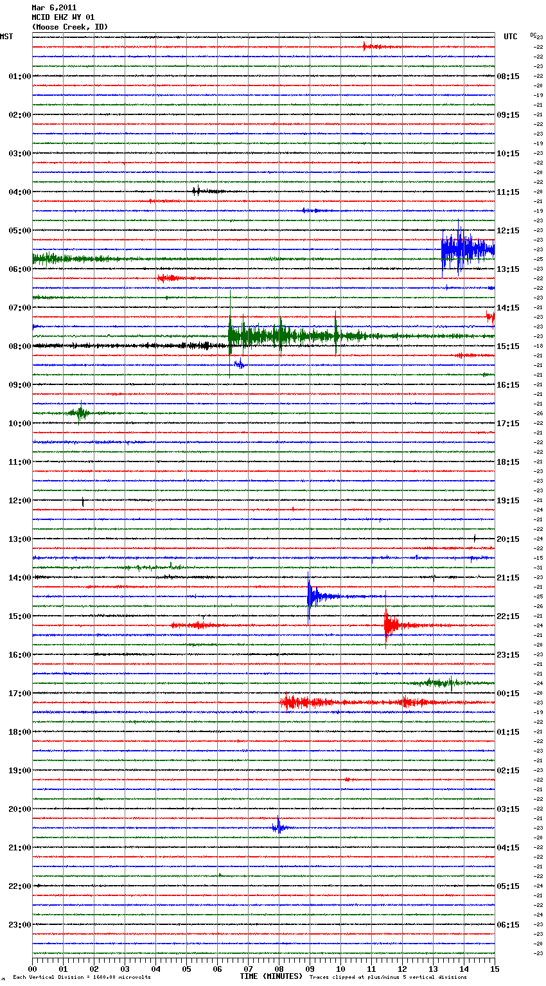Select the 04:00 MST row label
Image resolution: width=546 pixels, height=986 pixels.
pyautogui.click(x=20, y=192)
